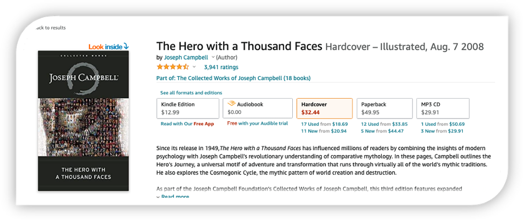Open the Collected Works of Joseph Campbell series link

coord(233,78)
